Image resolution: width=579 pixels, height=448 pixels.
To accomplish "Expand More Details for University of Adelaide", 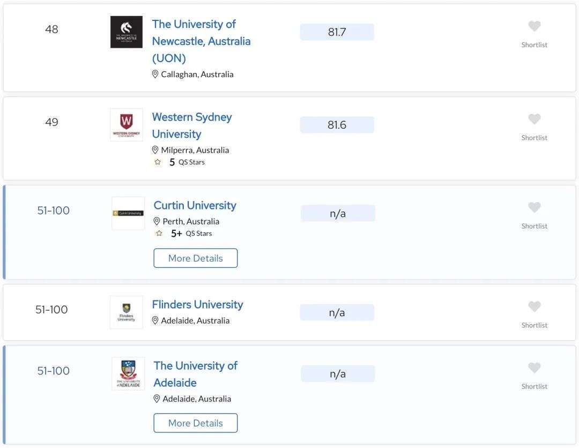I will pyautogui.click(x=195, y=423).
